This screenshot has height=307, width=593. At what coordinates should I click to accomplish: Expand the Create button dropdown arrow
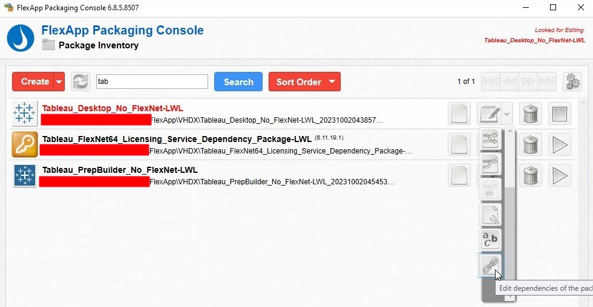(59, 82)
